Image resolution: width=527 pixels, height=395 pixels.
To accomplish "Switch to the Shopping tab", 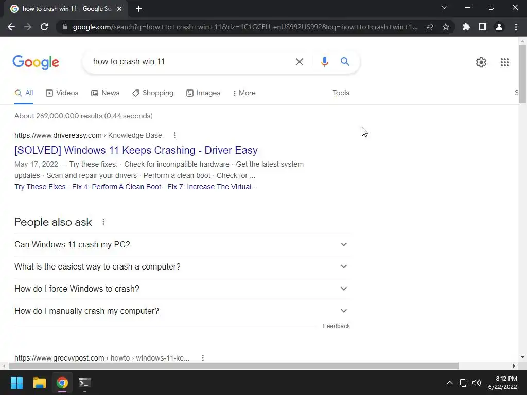I will [x=153, y=93].
